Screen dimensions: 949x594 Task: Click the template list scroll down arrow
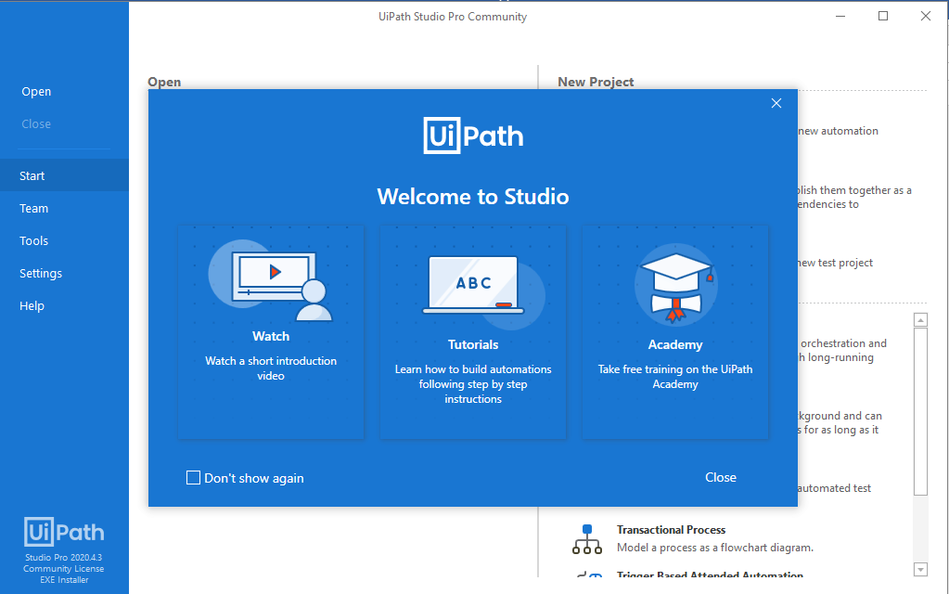(920, 569)
